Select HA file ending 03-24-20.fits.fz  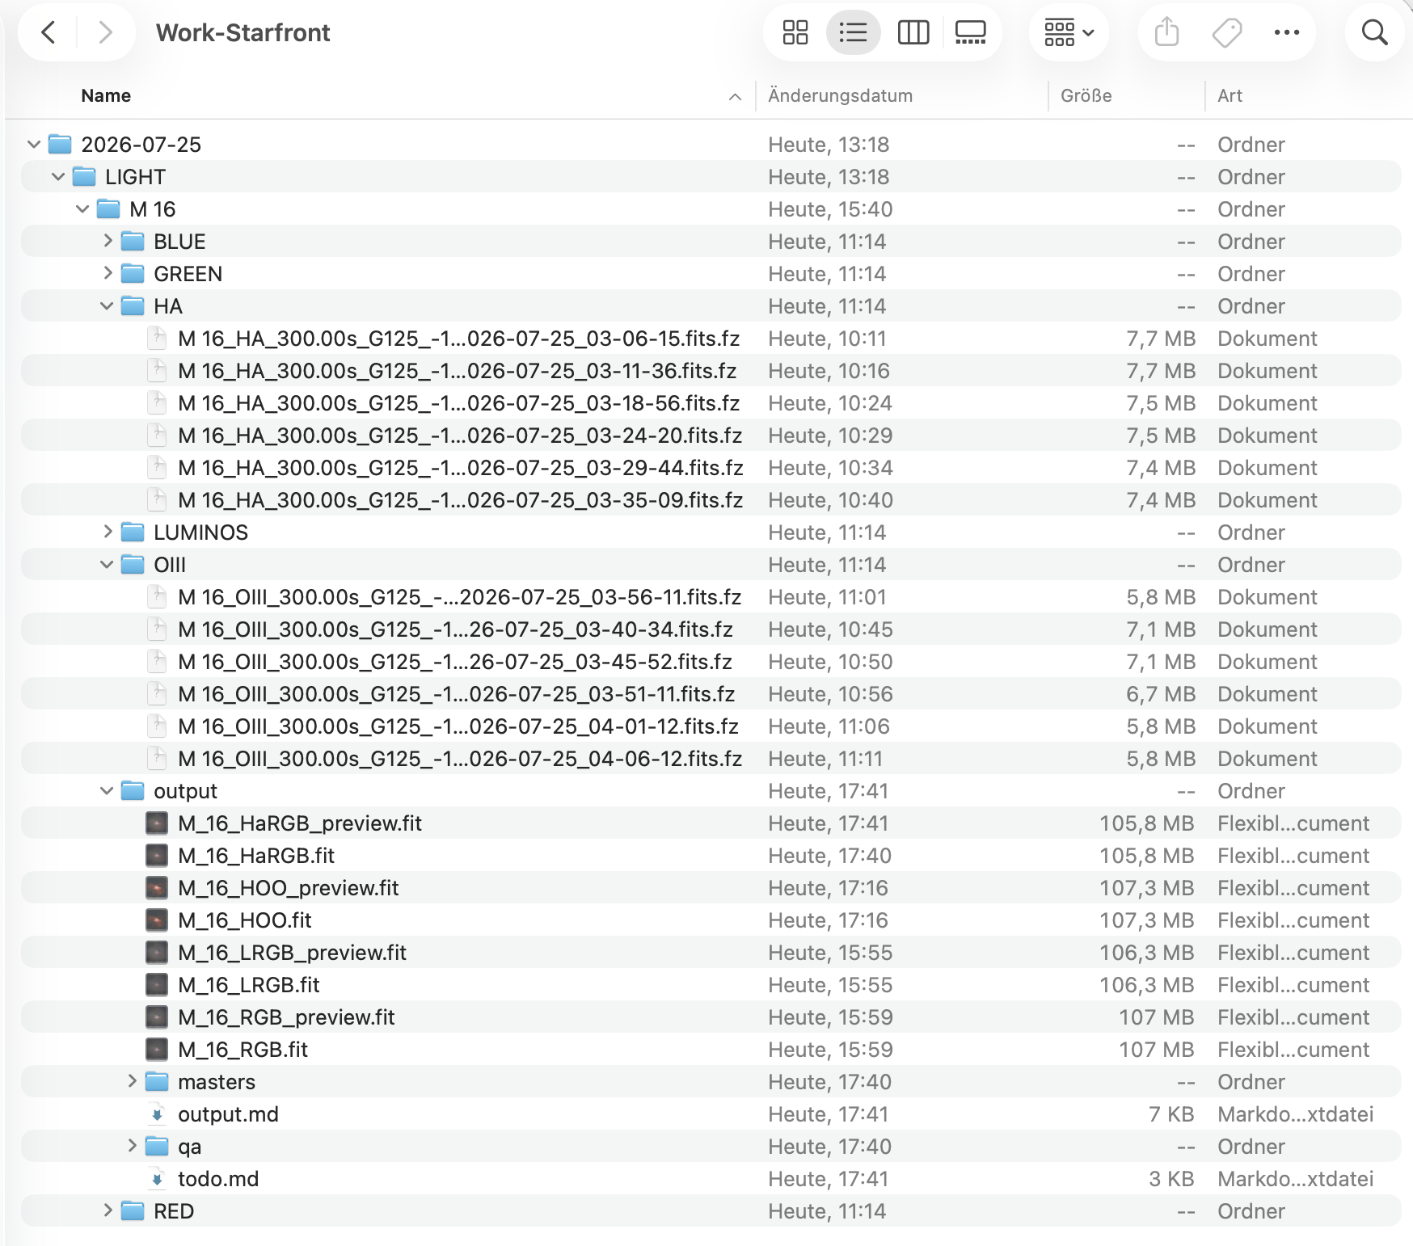coord(460,436)
